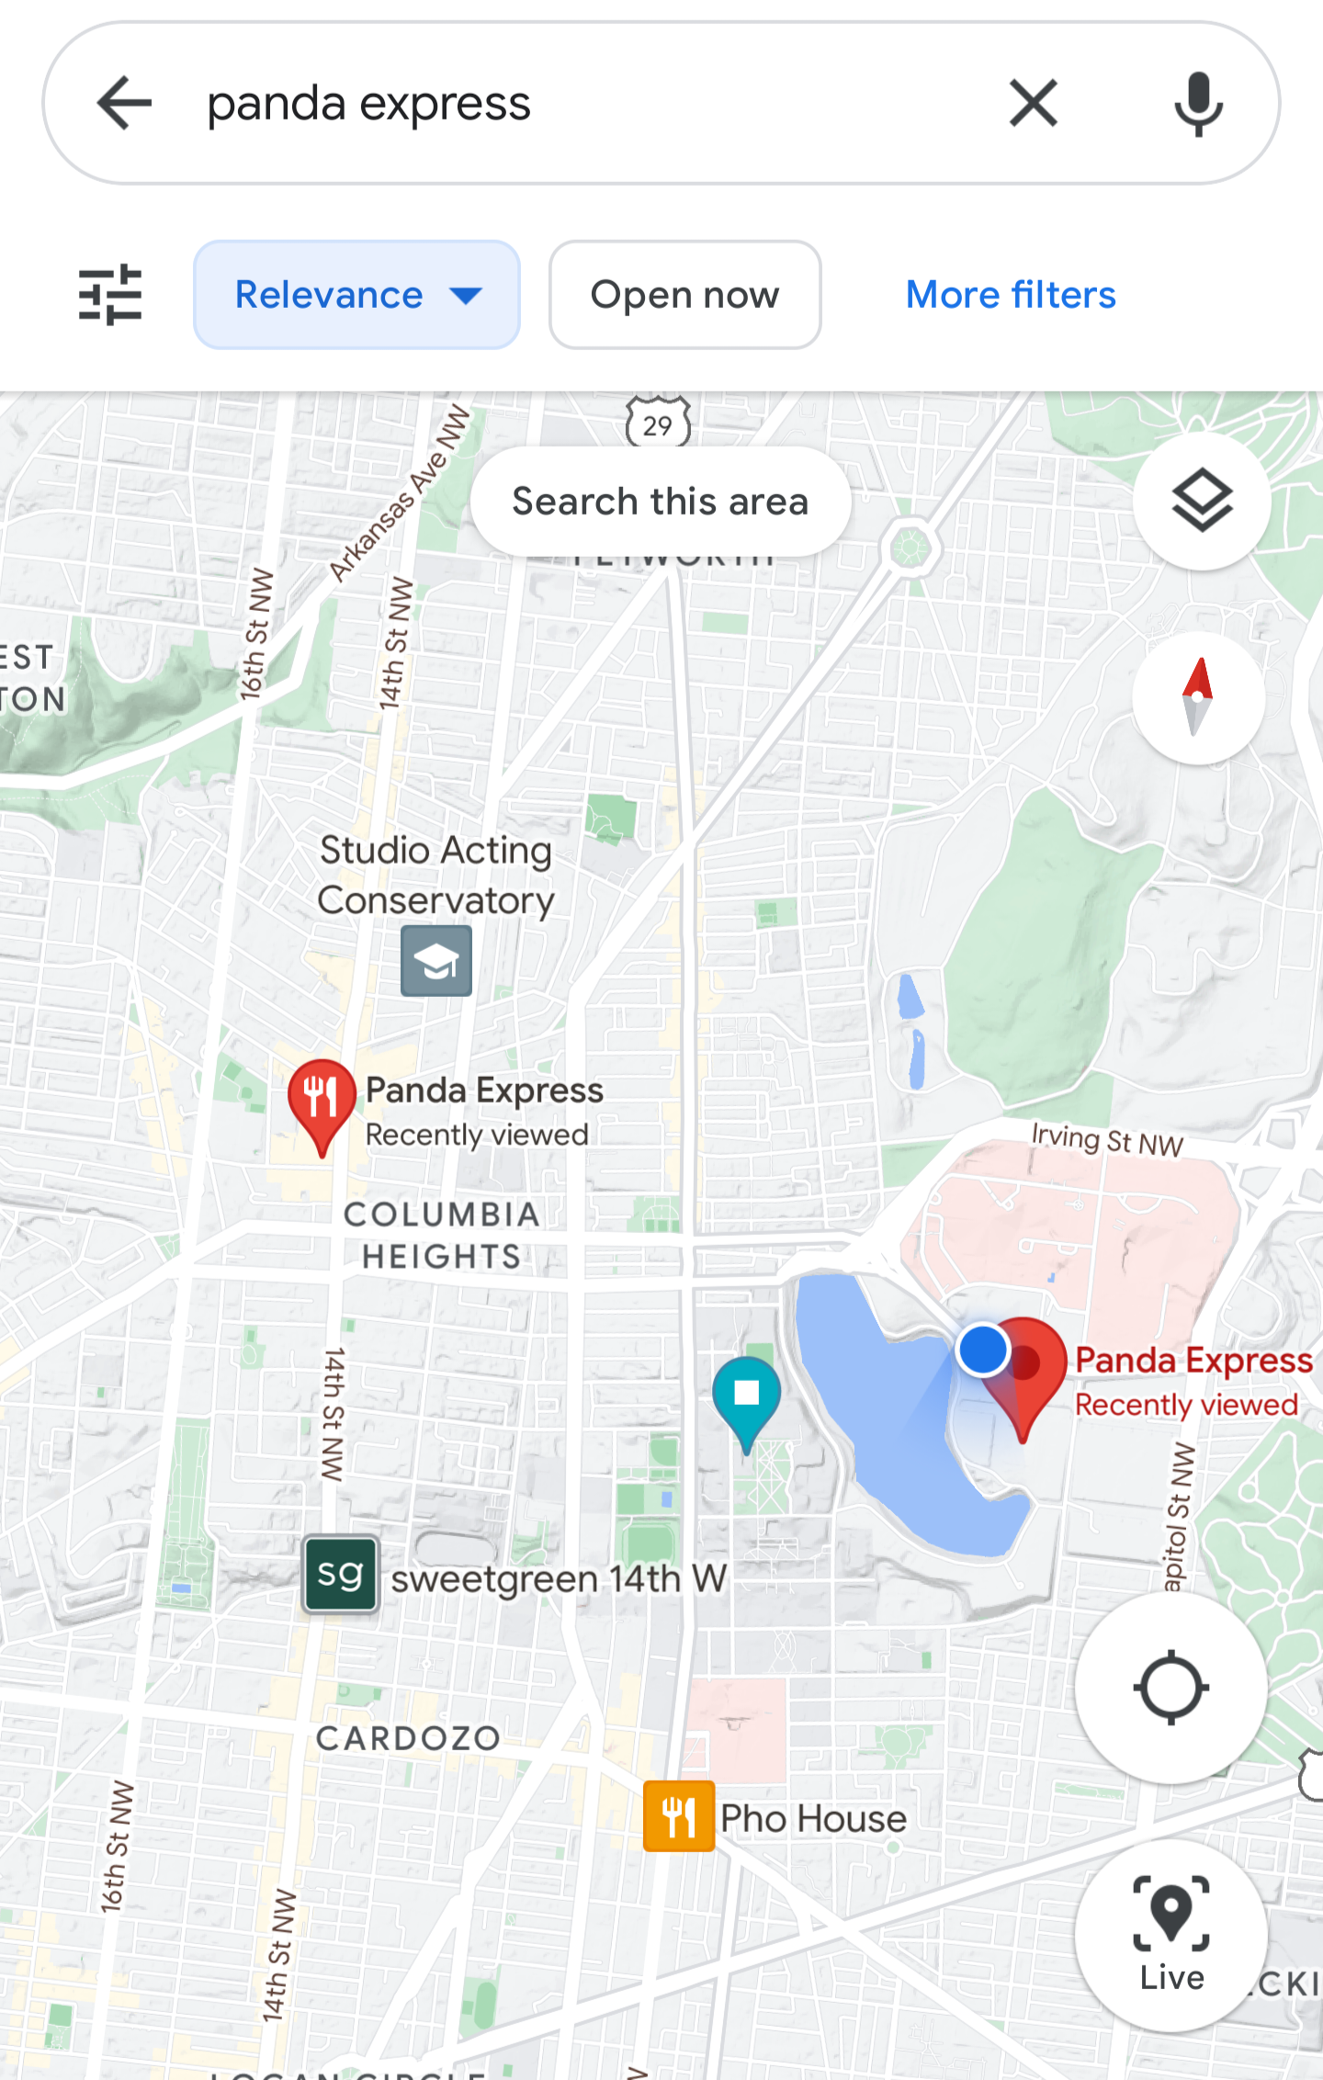The height and width of the screenshot is (2080, 1323).
Task: Clear the panda express search text
Action: tap(1034, 103)
